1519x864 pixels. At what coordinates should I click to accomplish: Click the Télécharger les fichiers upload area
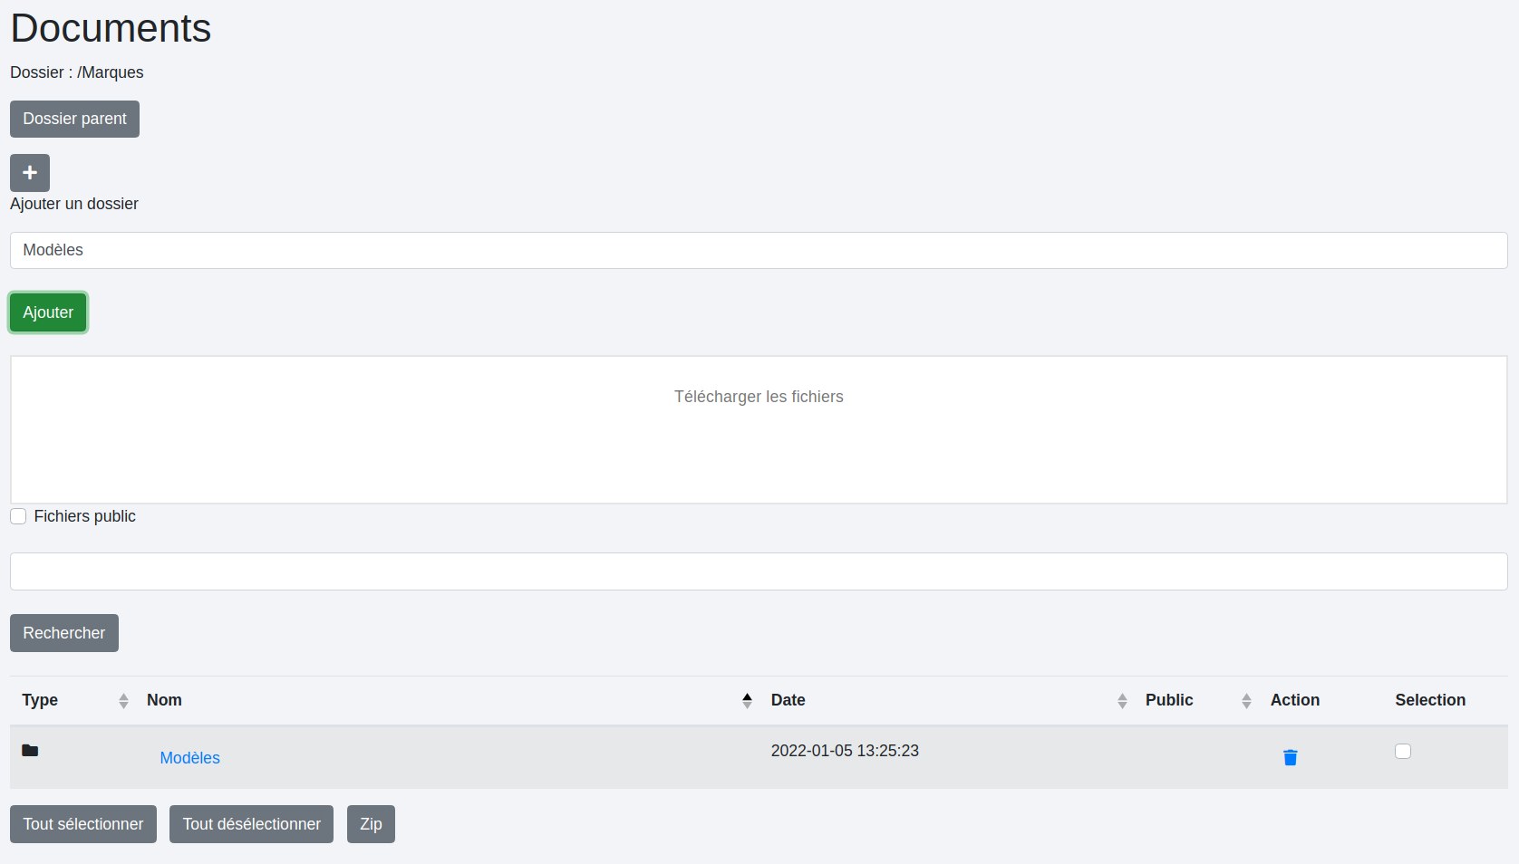click(x=758, y=429)
